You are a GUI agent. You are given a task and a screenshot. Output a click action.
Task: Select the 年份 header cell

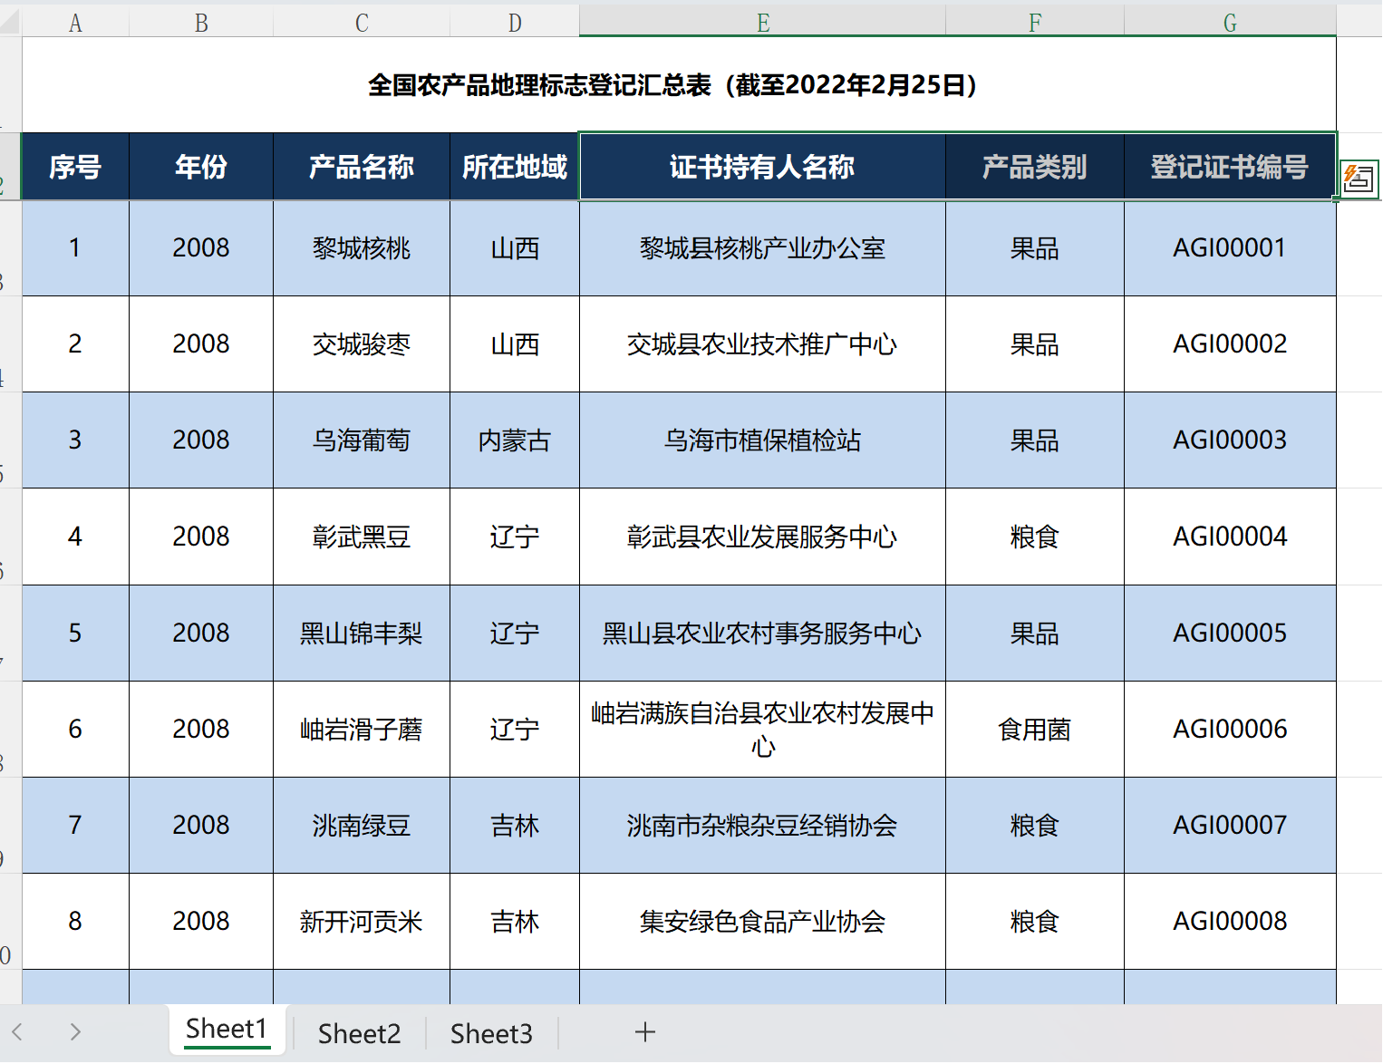[x=201, y=167]
